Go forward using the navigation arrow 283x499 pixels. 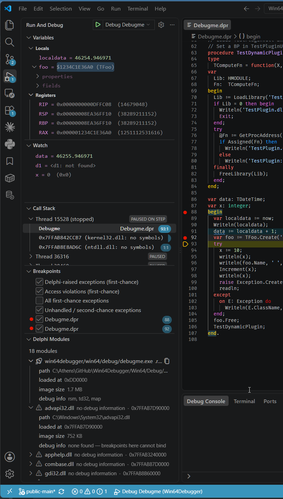coord(257,9)
